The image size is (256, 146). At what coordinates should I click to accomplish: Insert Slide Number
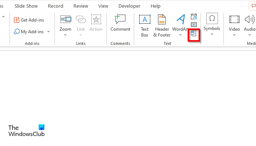click(x=194, y=25)
